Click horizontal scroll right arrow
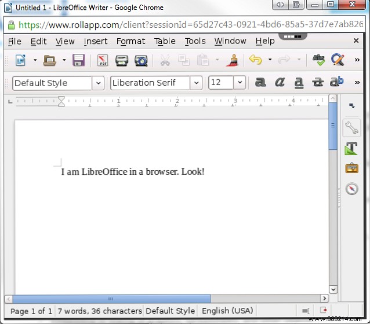Viewport: 370px width, 324px height. tap(324, 299)
